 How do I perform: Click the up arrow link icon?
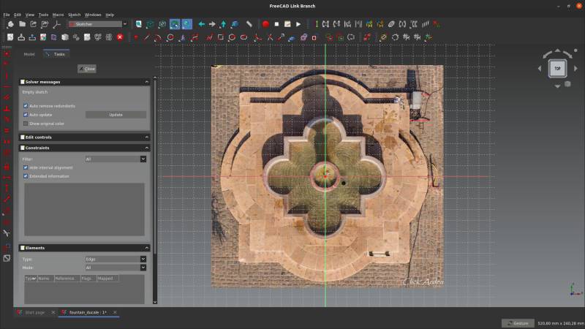point(223,24)
